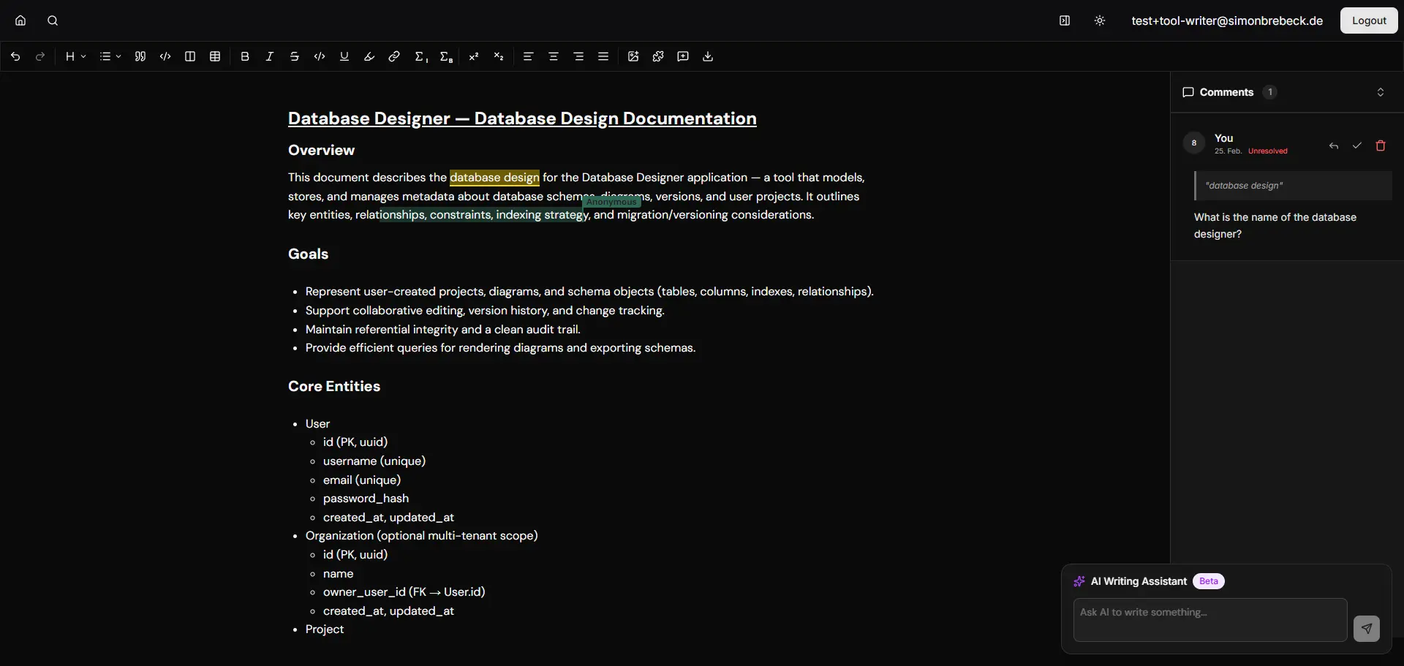Insert a link with the link icon
The width and height of the screenshot is (1404, 666).
394,56
